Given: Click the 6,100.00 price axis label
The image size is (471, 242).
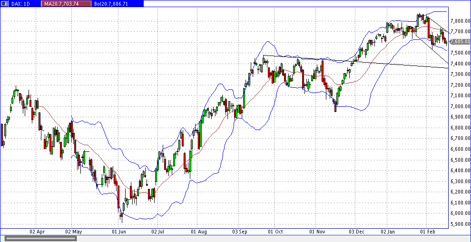Looking at the screenshot, I should [460, 203].
